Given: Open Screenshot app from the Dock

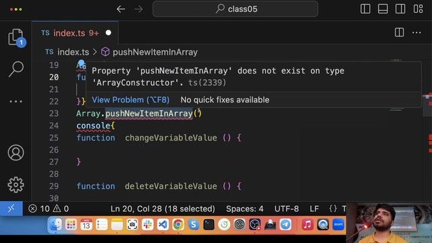Looking at the screenshot, I should (x=132, y=225).
